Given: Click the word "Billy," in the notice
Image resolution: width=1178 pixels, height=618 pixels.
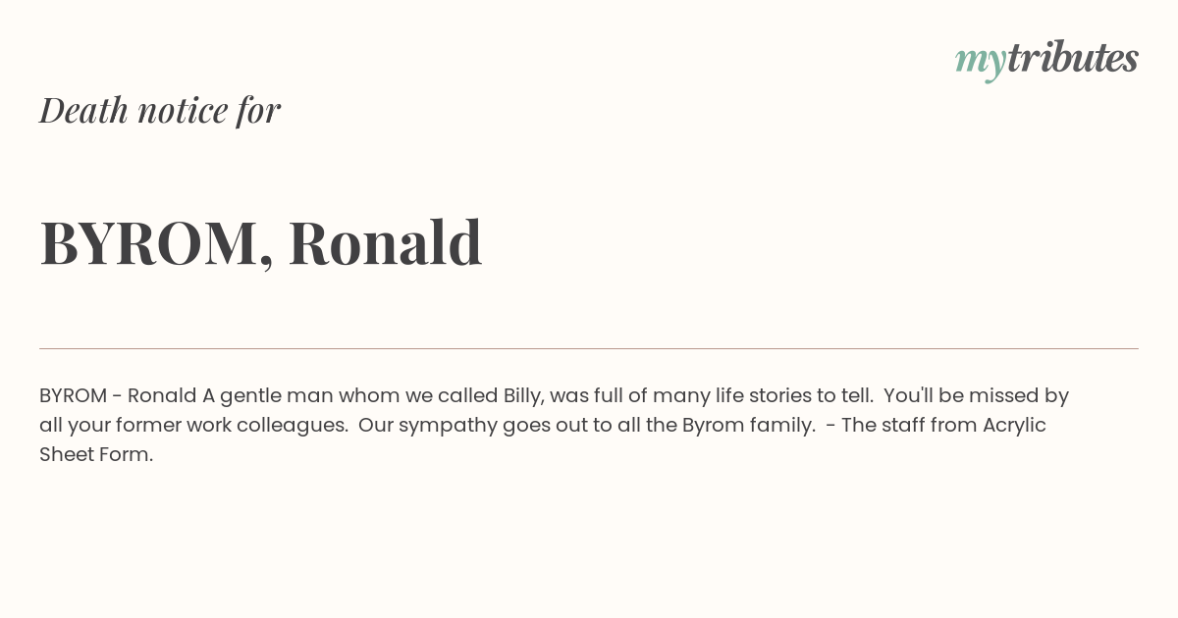Looking at the screenshot, I should point(523,396).
